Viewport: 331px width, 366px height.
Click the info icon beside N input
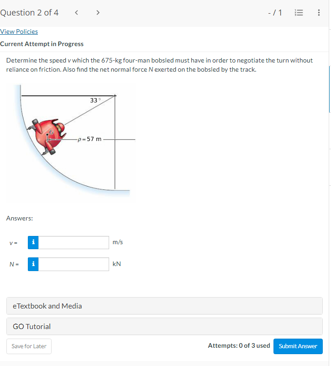33,264
